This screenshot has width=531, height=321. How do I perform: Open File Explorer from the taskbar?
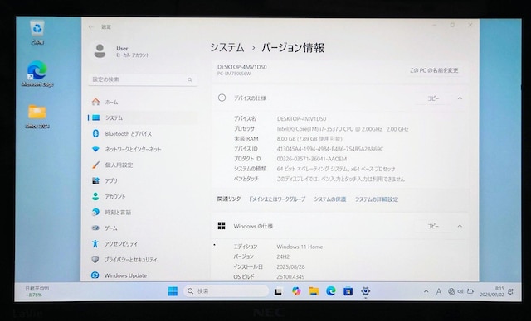tap(314, 291)
